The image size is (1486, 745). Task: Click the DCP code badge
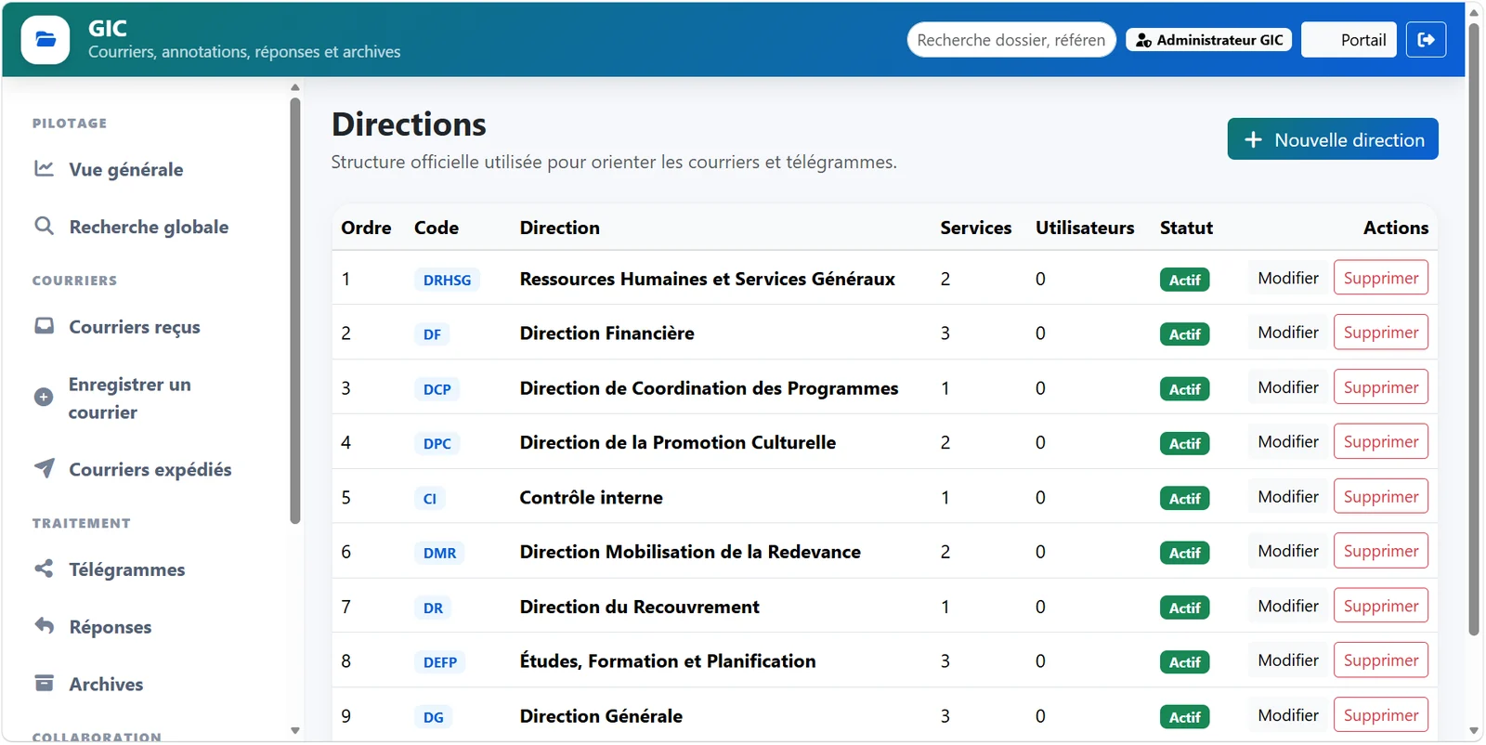coord(437,389)
